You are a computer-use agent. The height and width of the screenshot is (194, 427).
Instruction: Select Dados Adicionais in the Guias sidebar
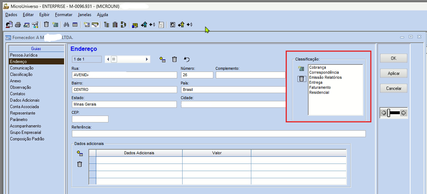pyautogui.click(x=36, y=100)
